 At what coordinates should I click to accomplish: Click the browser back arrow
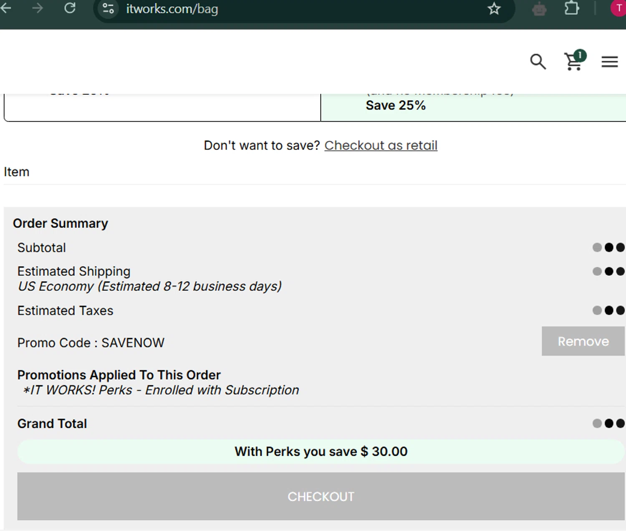6,8
